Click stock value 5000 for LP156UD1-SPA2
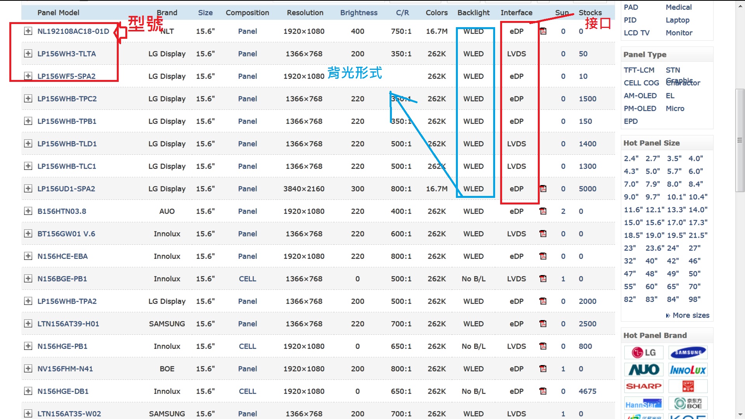The image size is (745, 419). 587,189
